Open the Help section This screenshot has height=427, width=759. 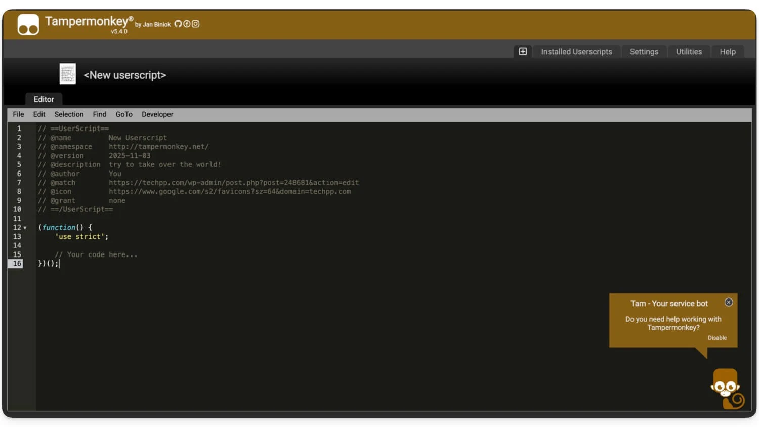click(x=727, y=51)
